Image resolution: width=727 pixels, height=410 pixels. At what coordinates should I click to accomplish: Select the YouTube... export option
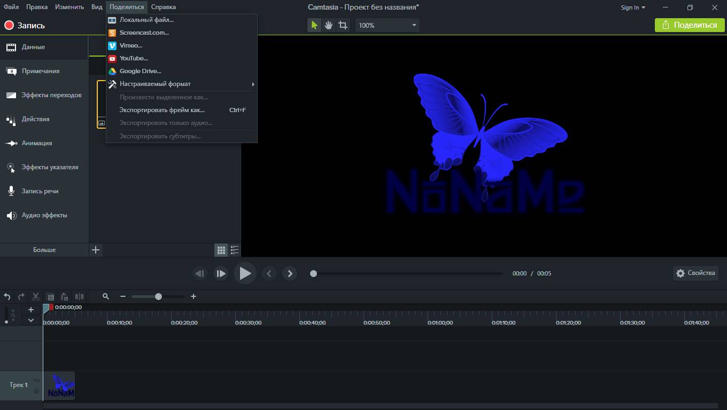(x=182, y=58)
